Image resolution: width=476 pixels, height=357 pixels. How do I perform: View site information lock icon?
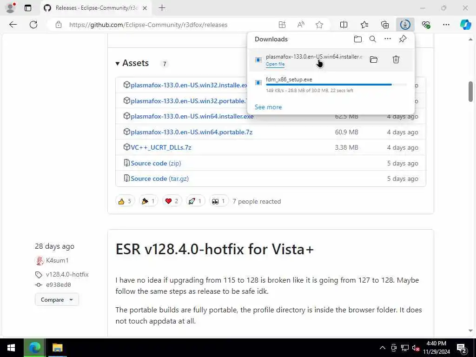tap(59, 25)
